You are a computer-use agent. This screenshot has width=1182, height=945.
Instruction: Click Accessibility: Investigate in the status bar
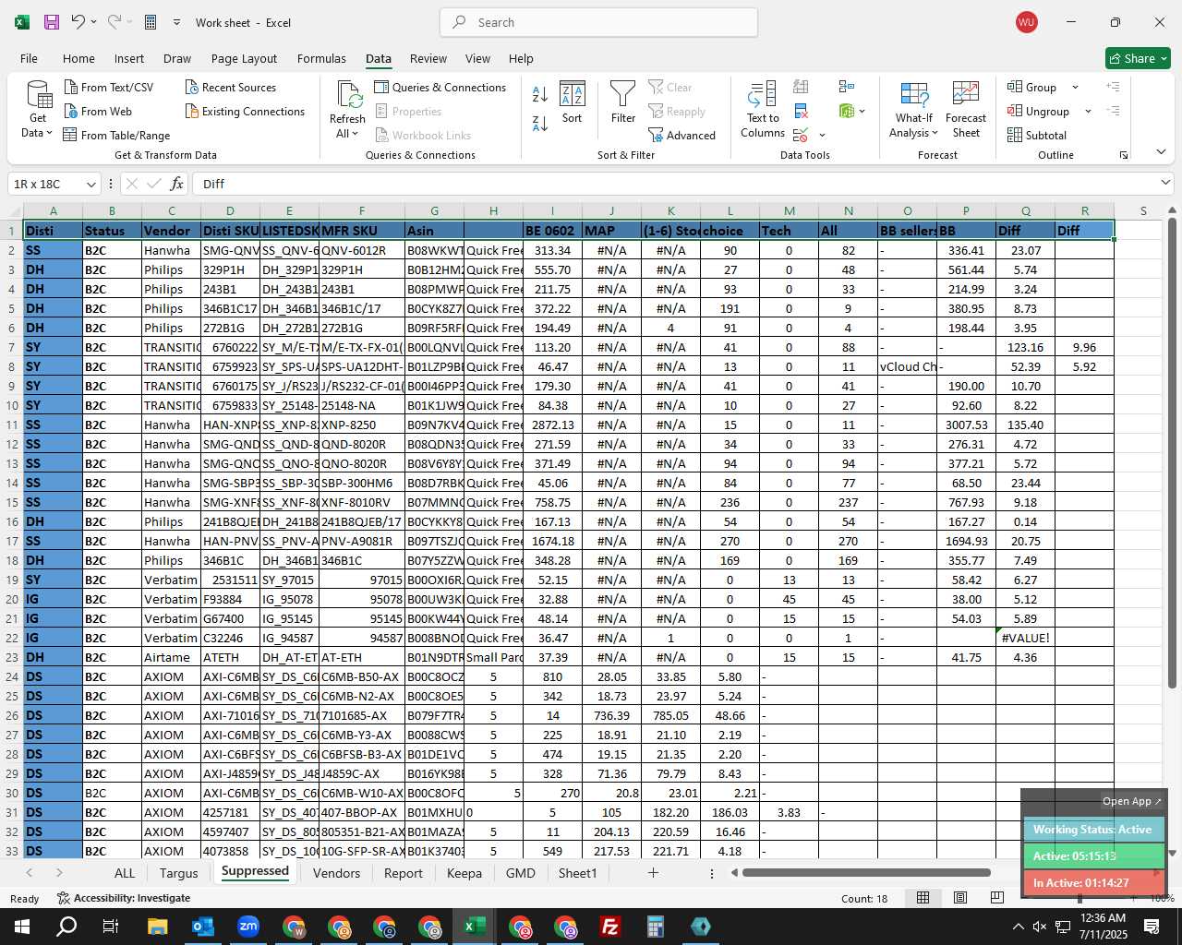(x=124, y=898)
